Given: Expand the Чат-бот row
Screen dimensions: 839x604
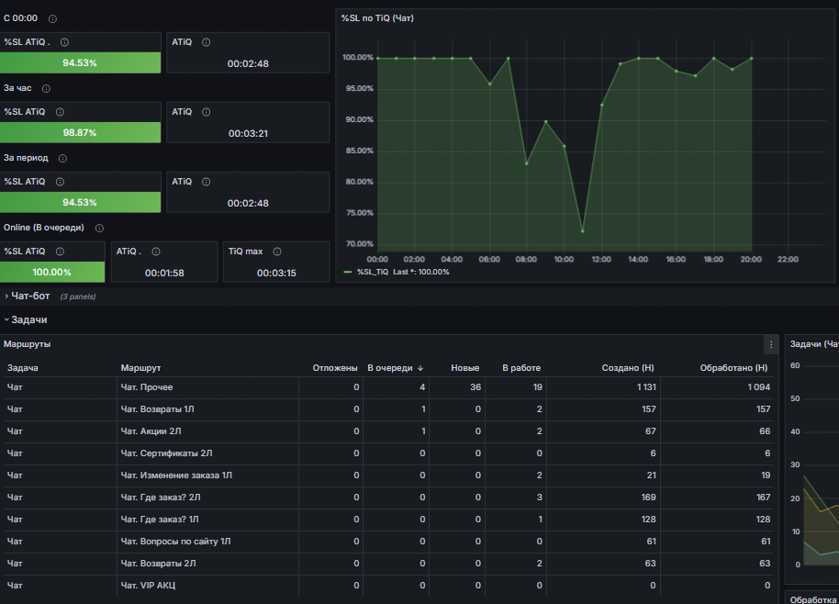Looking at the screenshot, I should coord(30,296).
